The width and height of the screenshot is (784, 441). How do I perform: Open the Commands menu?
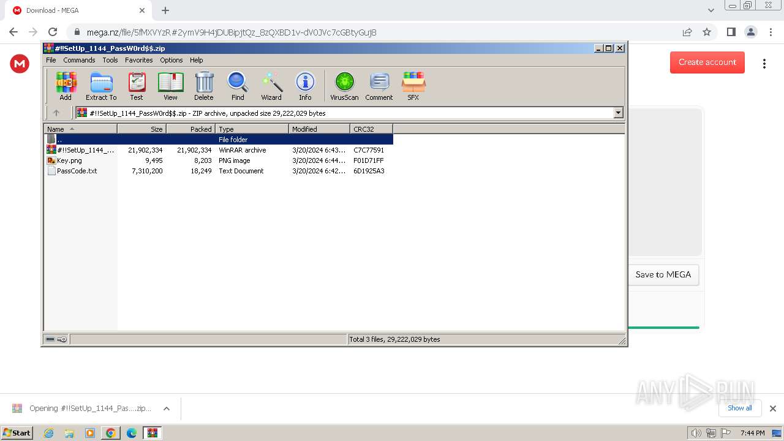point(79,60)
